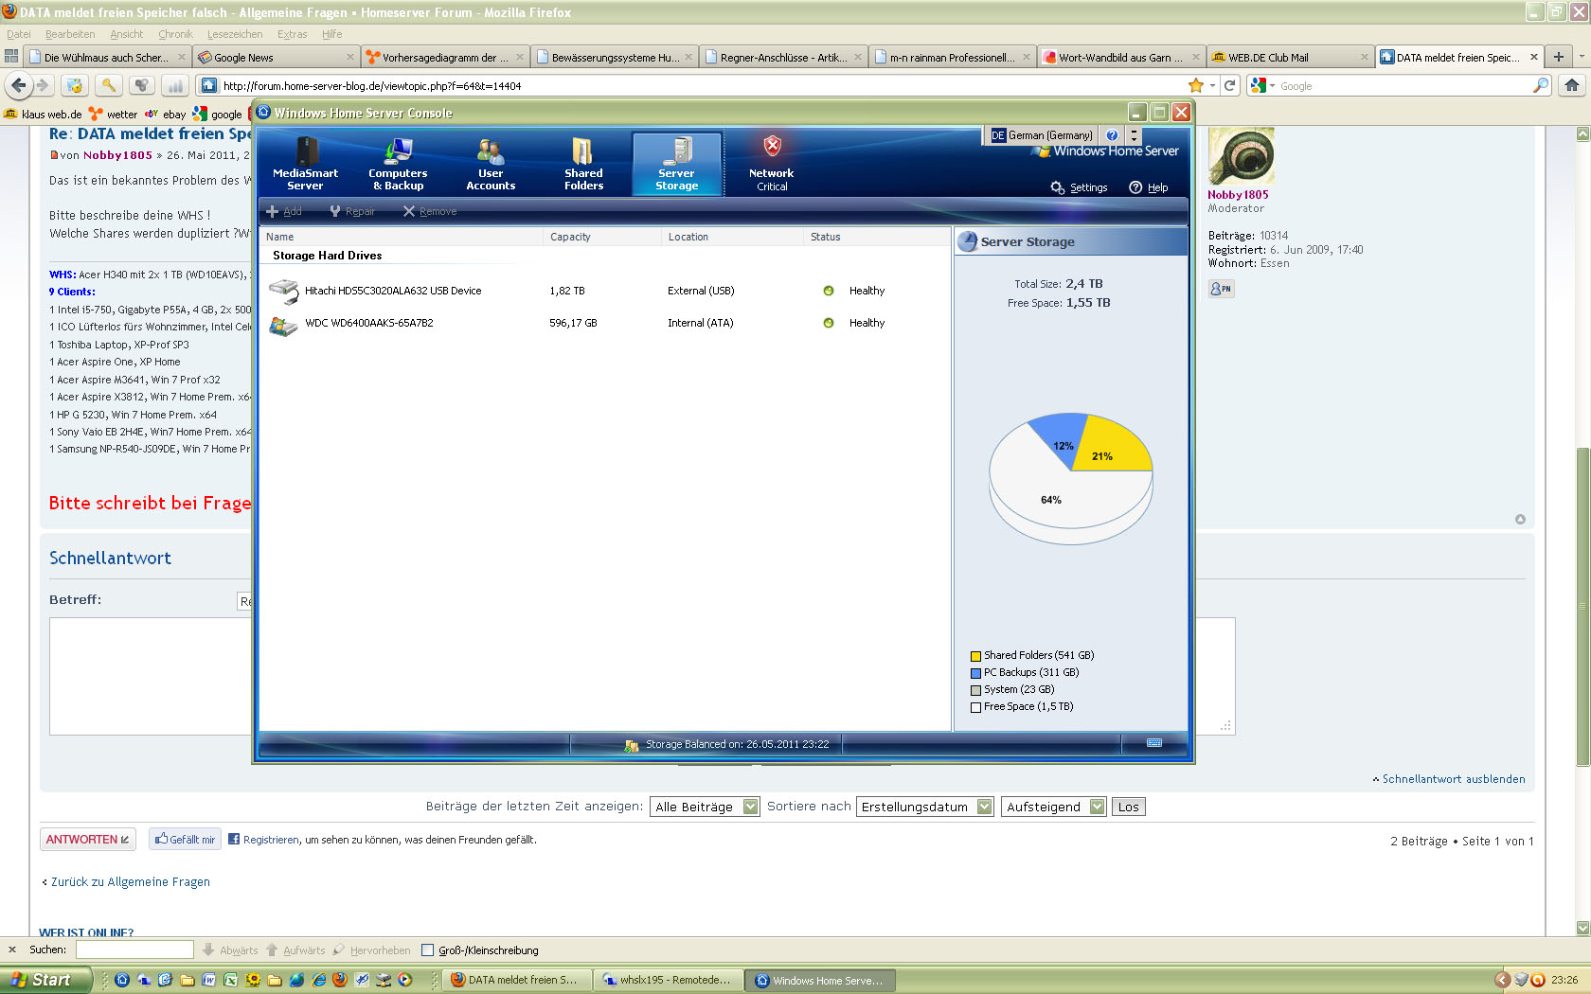This screenshot has height=994, width=1591.
Task: Click the Firefox home button
Action: coord(1572,85)
